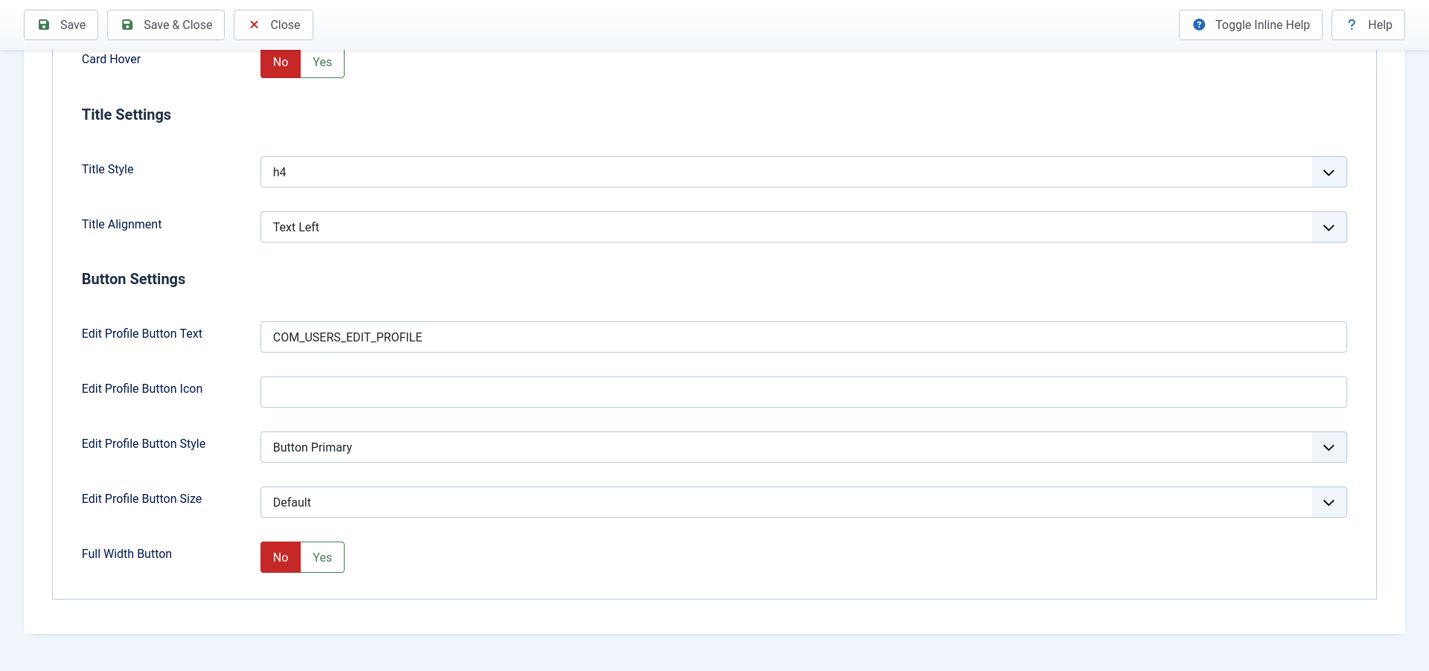Focus the Edit Profile Button Text field

[803, 337]
